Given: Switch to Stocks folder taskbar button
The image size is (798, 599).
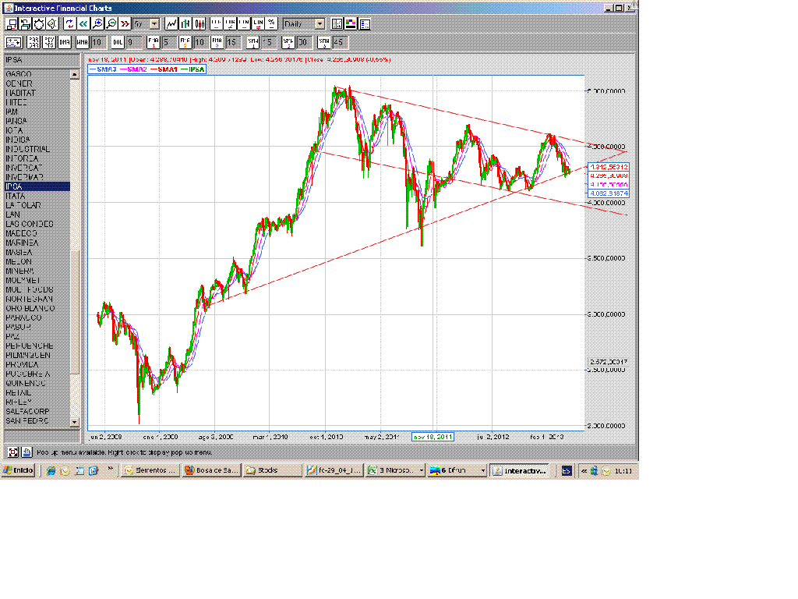Looking at the screenshot, I should [x=272, y=470].
